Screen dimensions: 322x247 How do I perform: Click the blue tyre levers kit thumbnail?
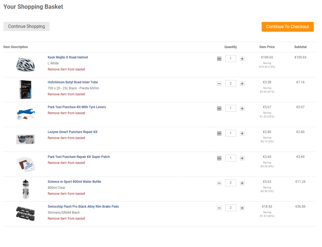click(26, 114)
